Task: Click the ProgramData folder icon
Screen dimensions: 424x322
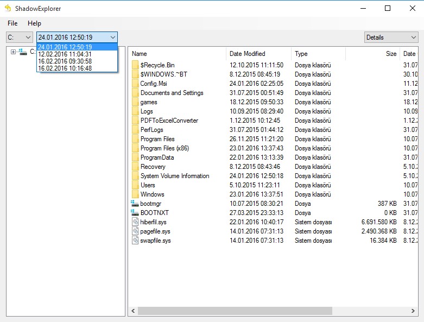Action: pos(135,157)
